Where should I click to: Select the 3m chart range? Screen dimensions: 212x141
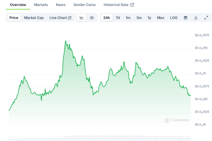point(139,18)
